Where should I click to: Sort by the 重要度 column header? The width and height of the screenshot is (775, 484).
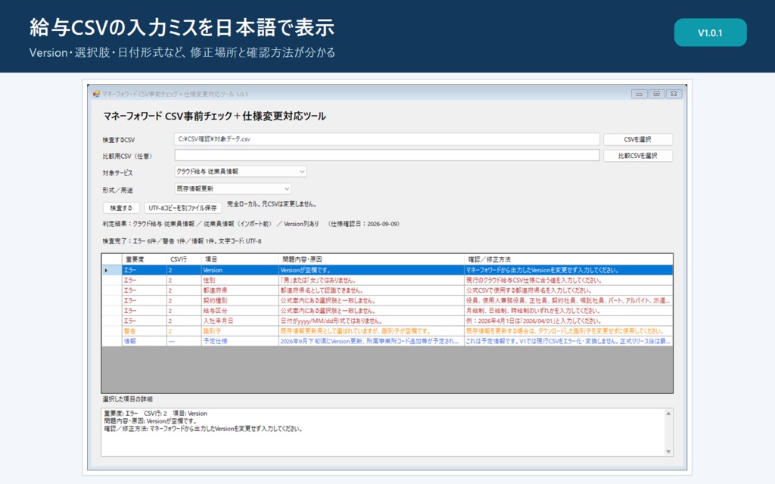tap(144, 259)
